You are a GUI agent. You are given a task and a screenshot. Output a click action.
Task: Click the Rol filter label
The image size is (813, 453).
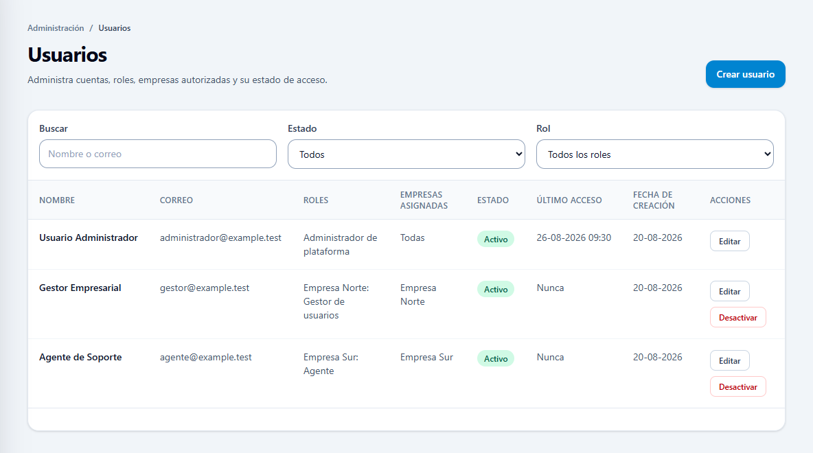543,128
